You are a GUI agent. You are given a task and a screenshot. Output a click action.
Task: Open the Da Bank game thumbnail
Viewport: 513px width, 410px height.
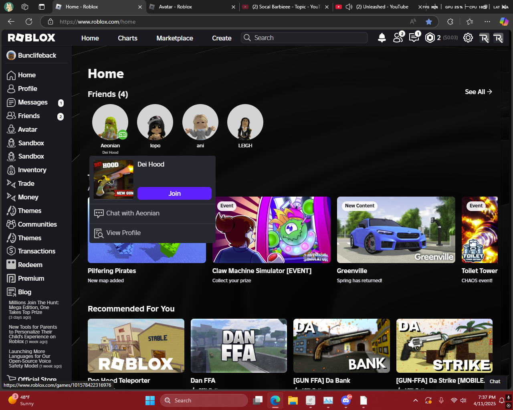coord(341,346)
